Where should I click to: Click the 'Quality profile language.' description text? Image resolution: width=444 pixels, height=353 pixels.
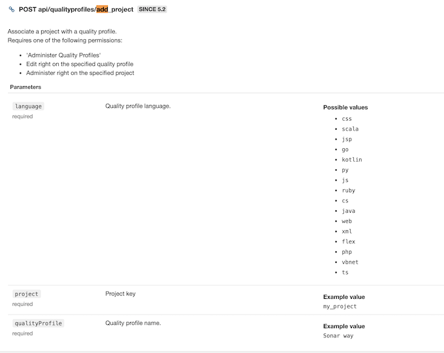[x=138, y=106]
